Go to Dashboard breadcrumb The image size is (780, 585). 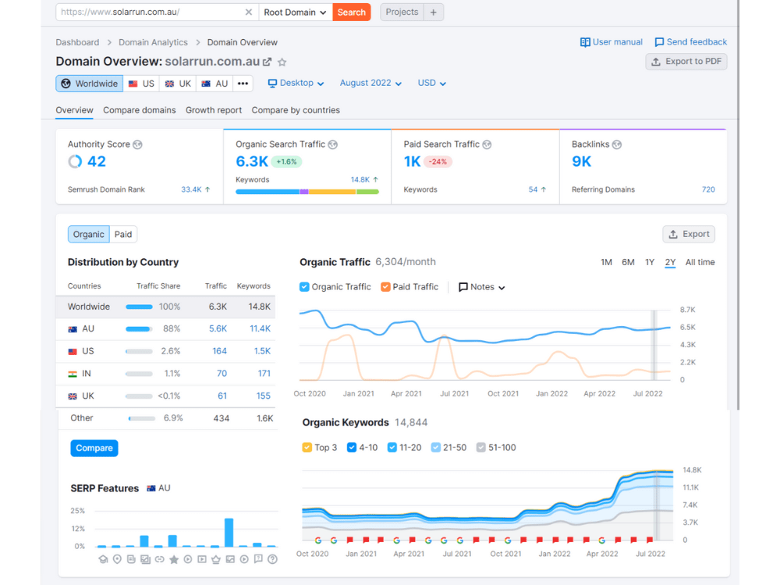[x=77, y=42]
